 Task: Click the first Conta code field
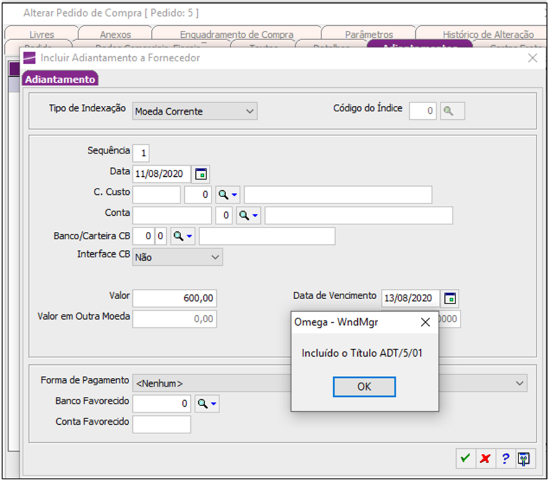pos(172,215)
